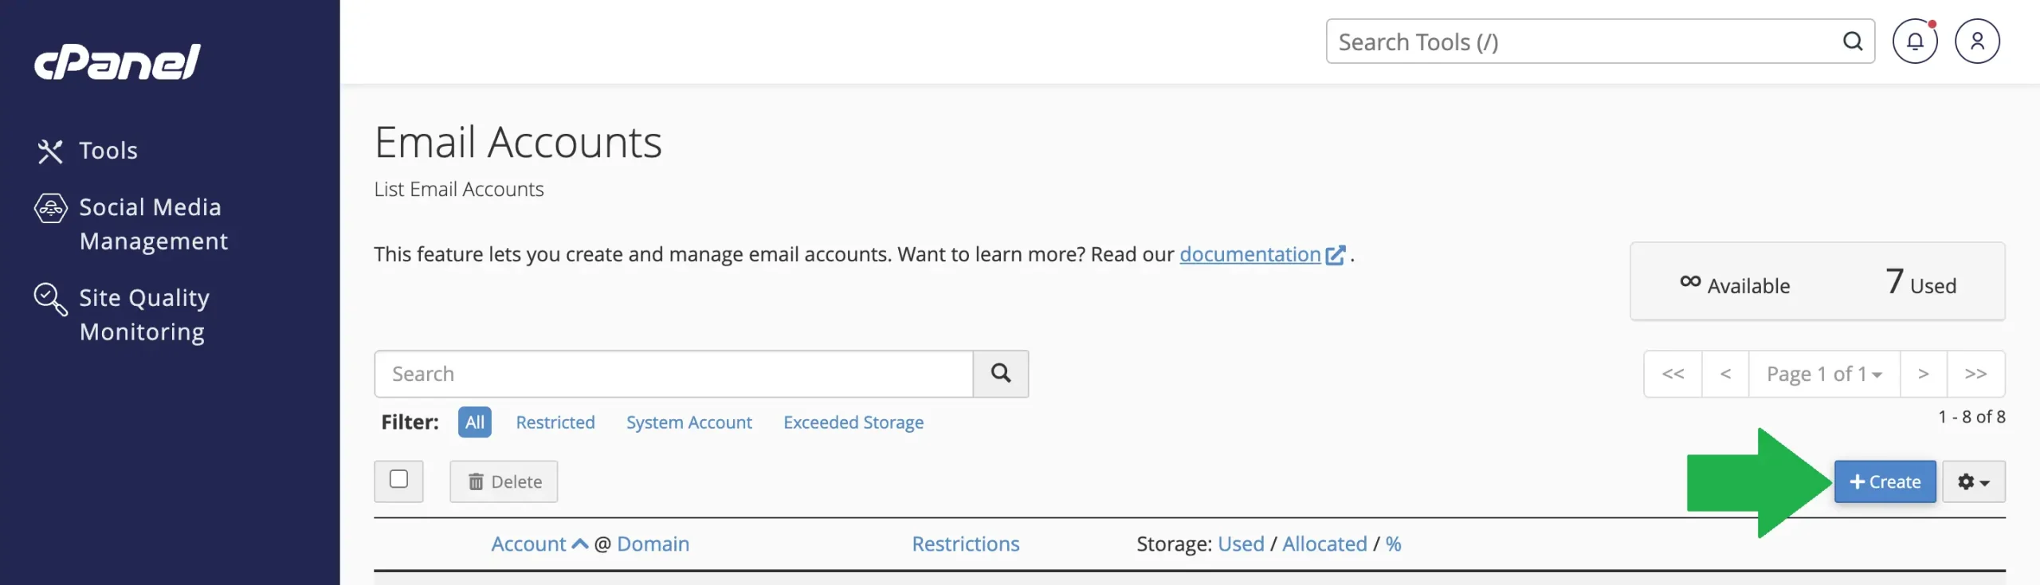Click the Delete button

point(504,482)
